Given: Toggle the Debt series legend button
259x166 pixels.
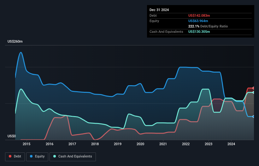Looking at the screenshot, I should click(15, 157).
